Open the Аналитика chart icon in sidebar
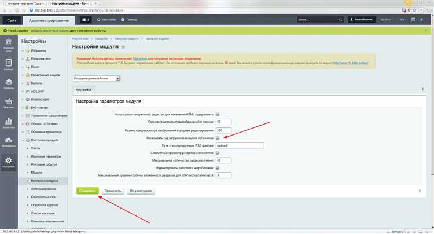Viewport: 434px width, 234px height. click(x=9, y=123)
